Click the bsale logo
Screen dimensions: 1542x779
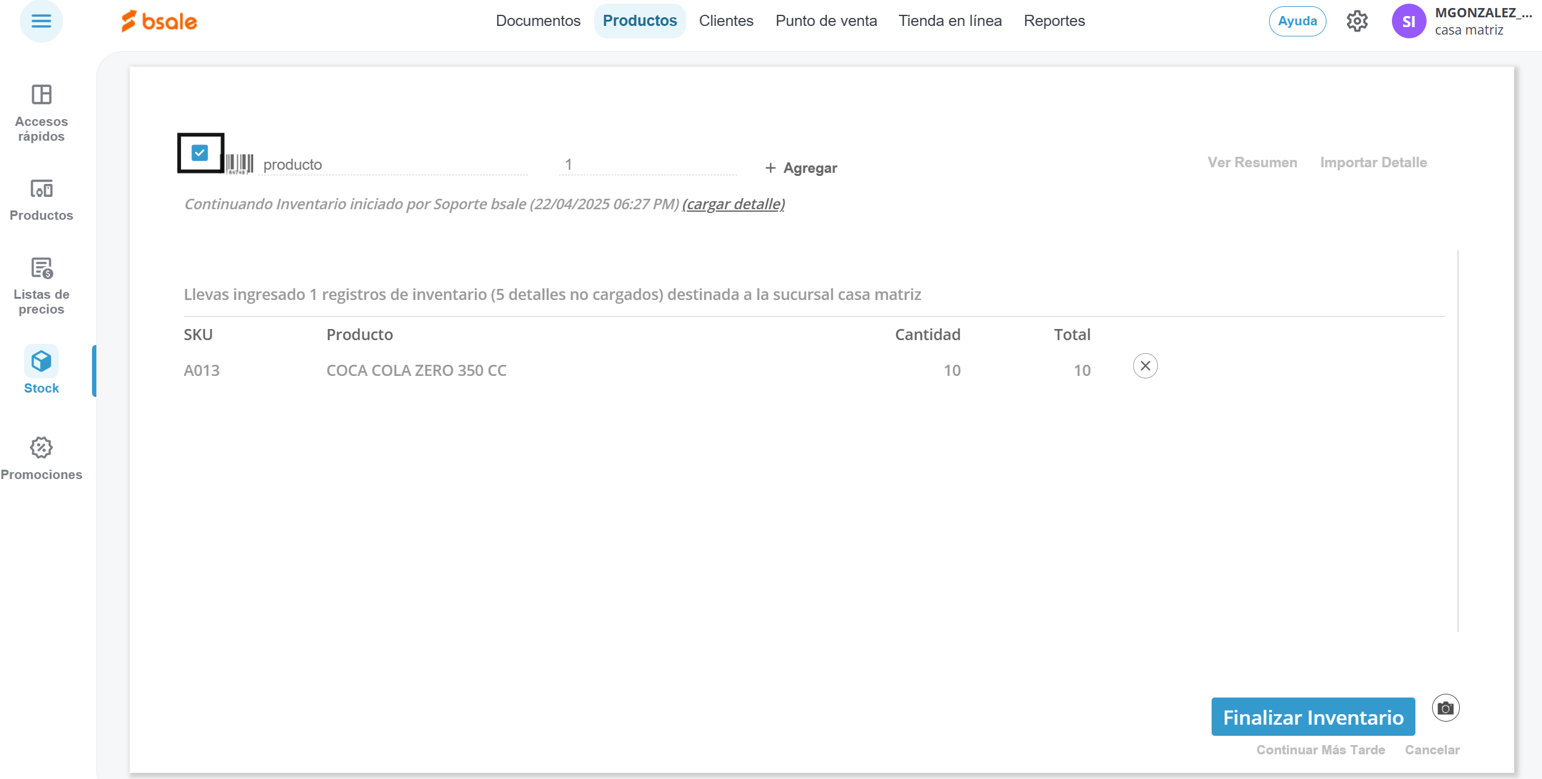[x=159, y=21]
